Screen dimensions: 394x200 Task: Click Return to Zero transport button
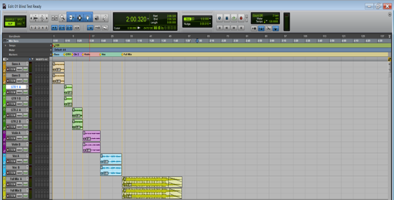pyautogui.click(x=220, y=27)
